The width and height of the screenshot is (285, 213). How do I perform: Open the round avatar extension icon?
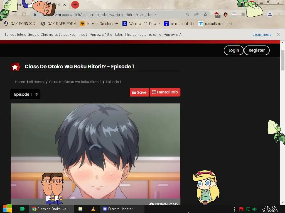225,14
